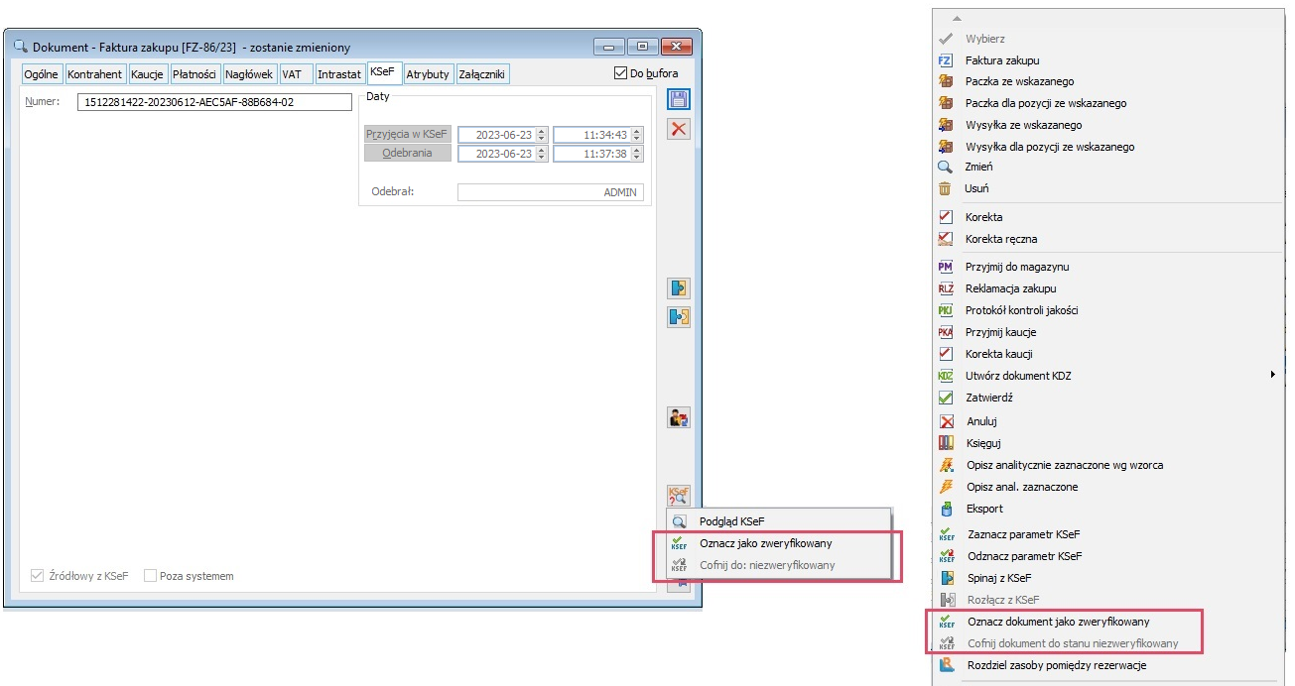1295x686 pixels.
Task: Click the Przyjęcia date field 2023-06-23
Action: 502,134
